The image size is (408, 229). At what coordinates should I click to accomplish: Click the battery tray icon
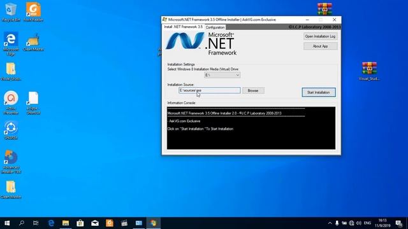(x=344, y=223)
